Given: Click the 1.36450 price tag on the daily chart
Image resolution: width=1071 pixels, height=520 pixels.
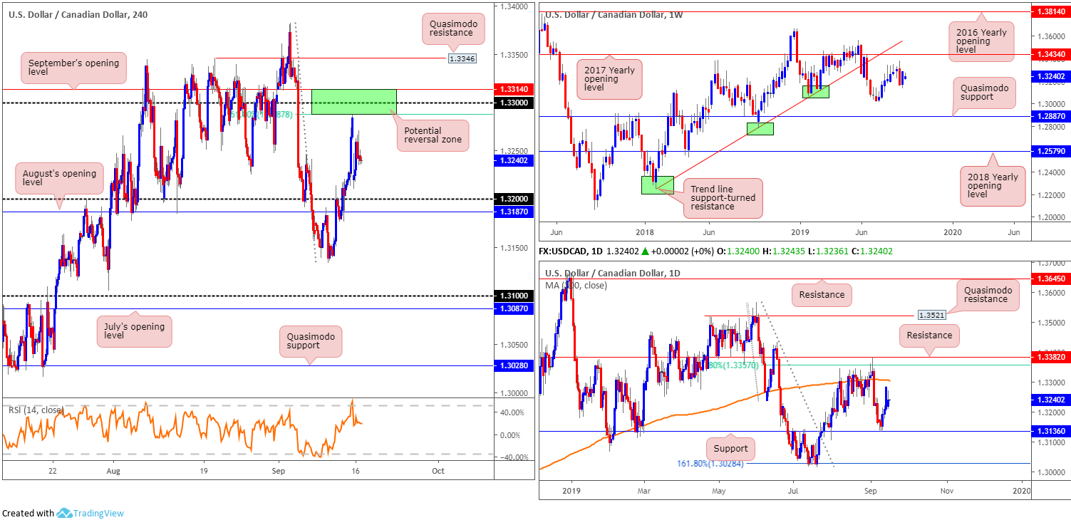Looking at the screenshot, I should tap(1051, 279).
